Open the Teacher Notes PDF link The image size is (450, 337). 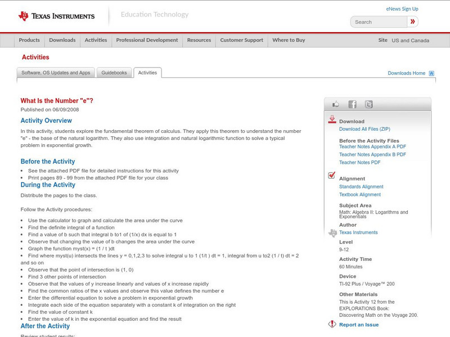point(359,162)
